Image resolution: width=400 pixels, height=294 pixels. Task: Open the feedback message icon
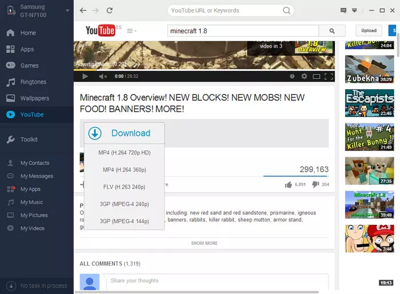pos(343,10)
